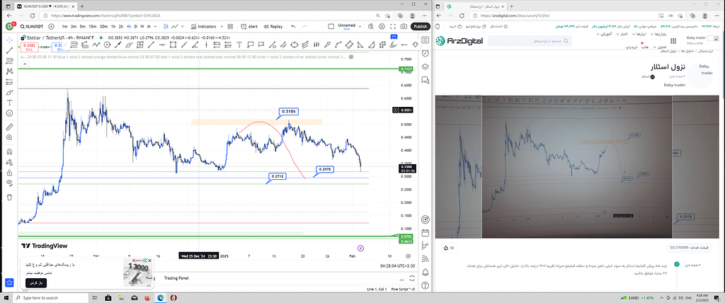
Task: Take a chart snapshot with camera icon
Action: pyautogui.click(x=404, y=26)
